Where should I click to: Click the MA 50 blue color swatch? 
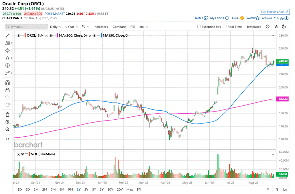[x=101, y=35]
